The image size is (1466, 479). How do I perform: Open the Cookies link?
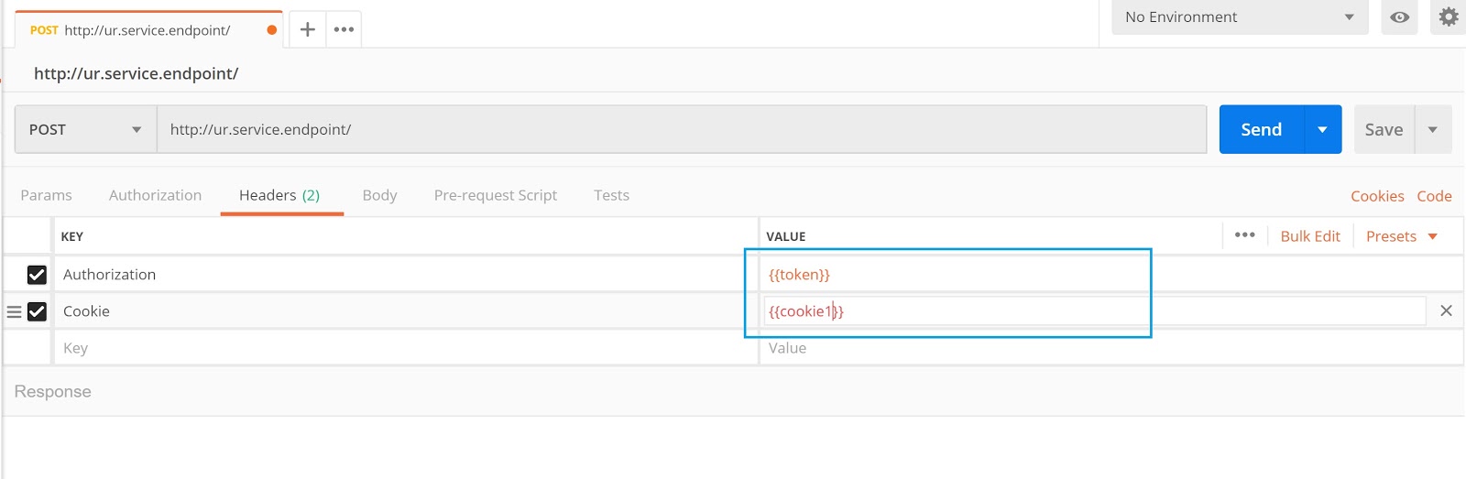(x=1376, y=196)
